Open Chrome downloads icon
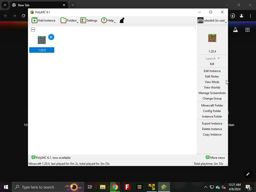This screenshot has width=256, height=192. (232, 16)
